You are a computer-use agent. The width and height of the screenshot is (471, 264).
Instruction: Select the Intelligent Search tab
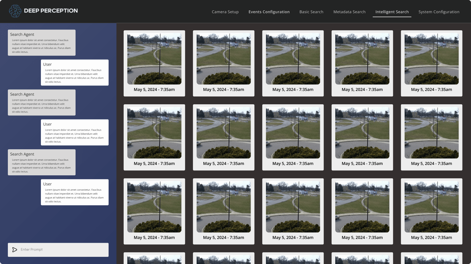[x=392, y=12]
